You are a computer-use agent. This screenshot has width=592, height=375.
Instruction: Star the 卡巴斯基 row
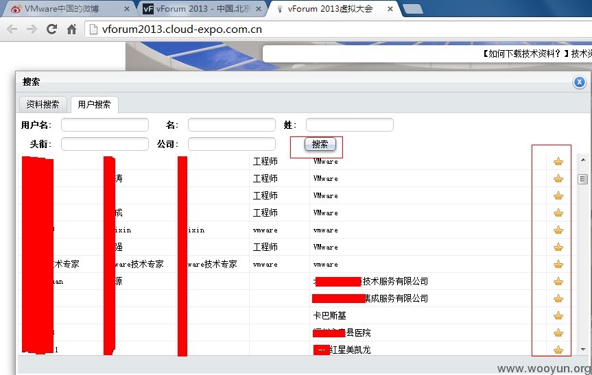[x=558, y=316]
